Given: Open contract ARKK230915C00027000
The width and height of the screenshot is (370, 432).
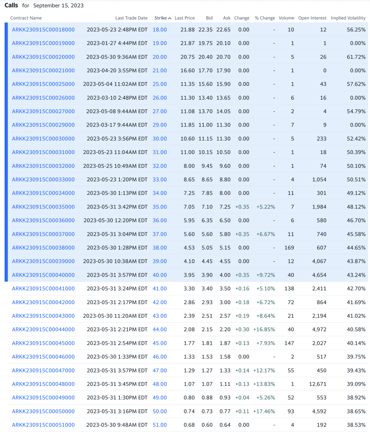Looking at the screenshot, I should click(x=43, y=111).
